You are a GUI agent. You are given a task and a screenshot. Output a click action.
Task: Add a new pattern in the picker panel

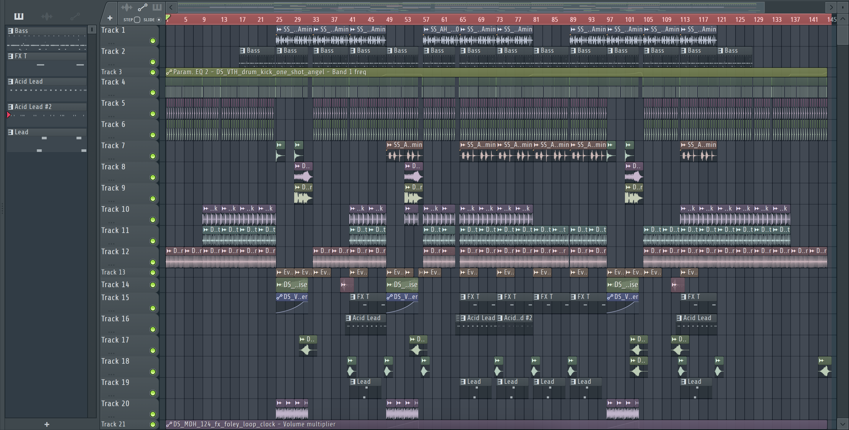click(x=47, y=424)
